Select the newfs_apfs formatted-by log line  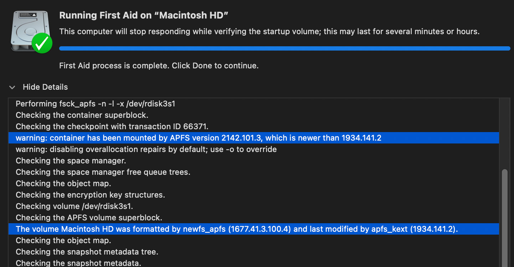coord(237,229)
